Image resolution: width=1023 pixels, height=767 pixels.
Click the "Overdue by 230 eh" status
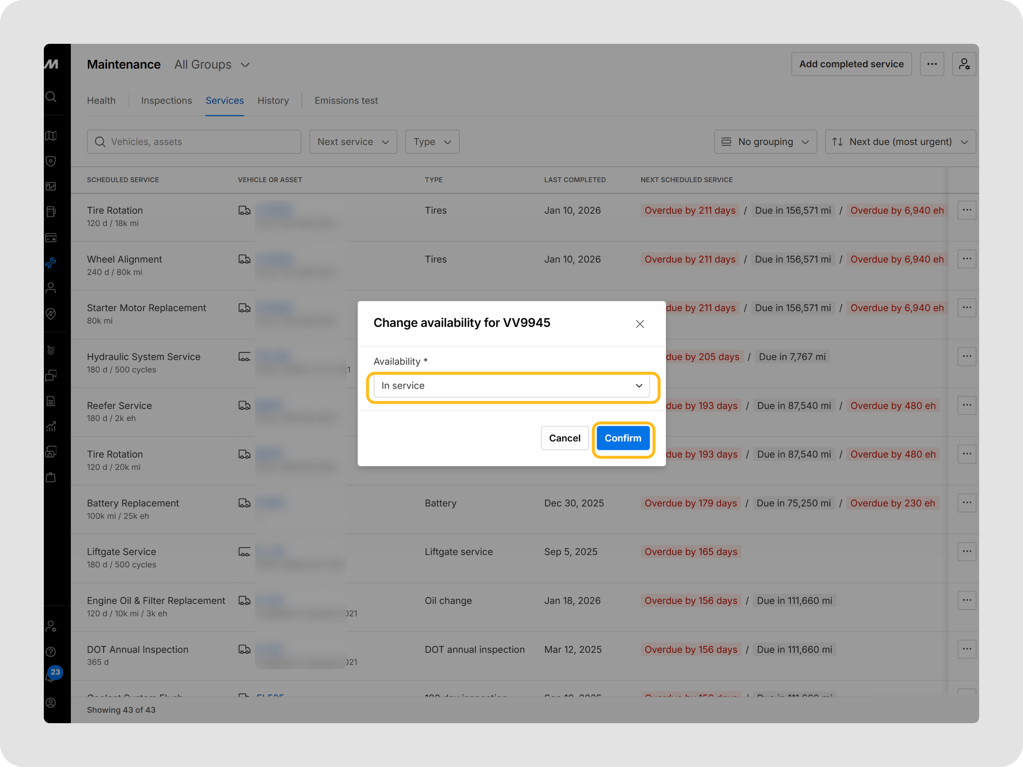point(893,503)
